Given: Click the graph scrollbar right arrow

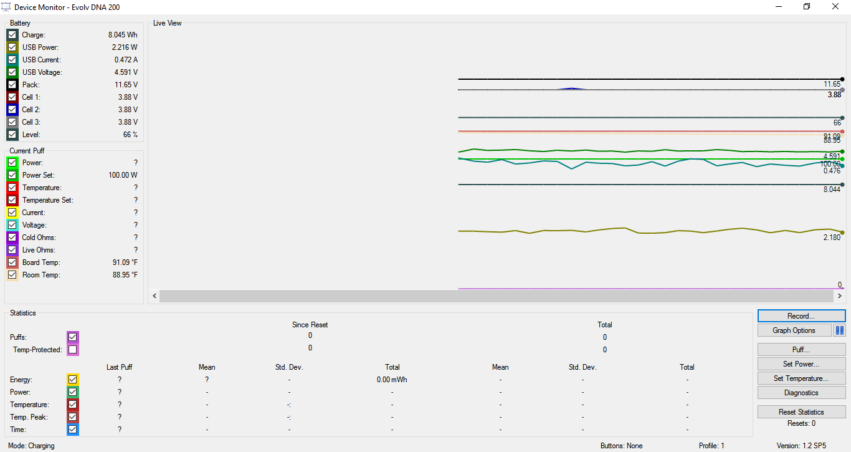Looking at the screenshot, I should tap(840, 296).
